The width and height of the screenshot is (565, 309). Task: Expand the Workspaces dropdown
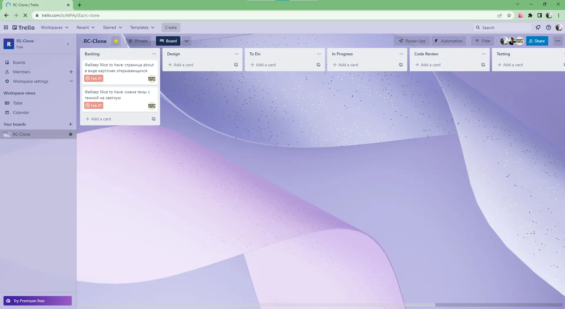pyautogui.click(x=54, y=27)
